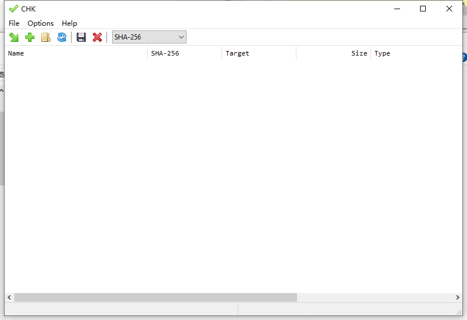467x320 pixels.
Task: Click the horizontal scrollbar thumb
Action: pos(155,298)
